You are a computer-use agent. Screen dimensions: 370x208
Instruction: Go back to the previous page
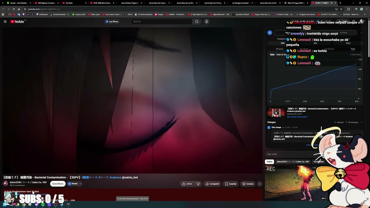pos(3,9)
